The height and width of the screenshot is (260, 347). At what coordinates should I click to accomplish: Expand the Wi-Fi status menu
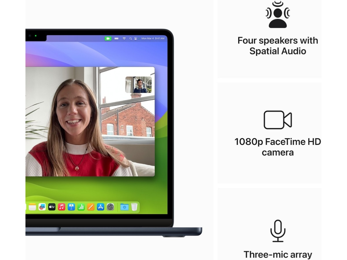(x=124, y=38)
